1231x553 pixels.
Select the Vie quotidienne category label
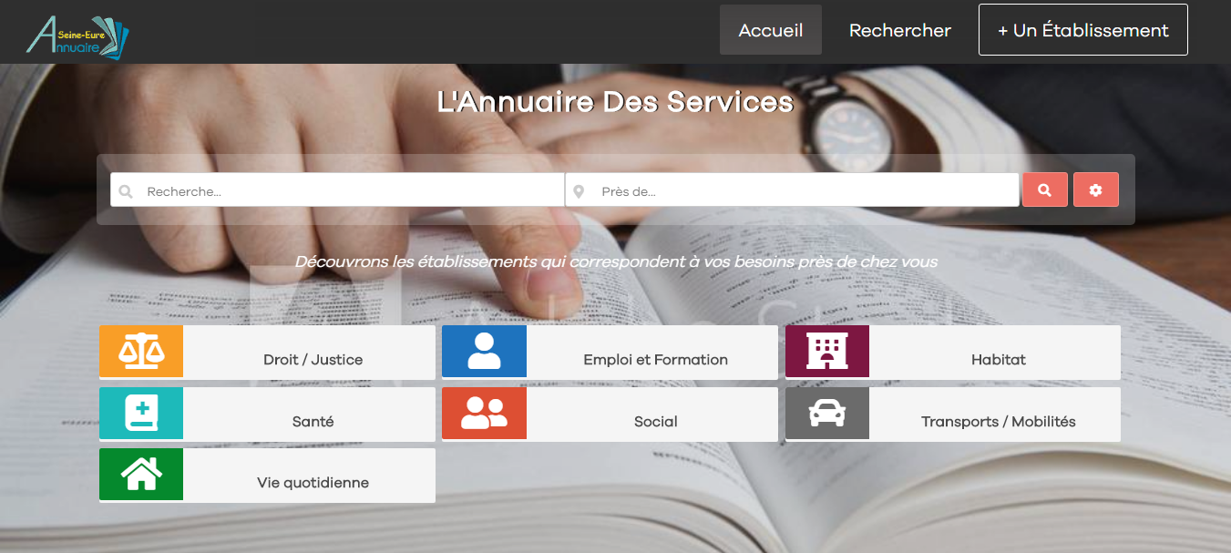(x=313, y=483)
